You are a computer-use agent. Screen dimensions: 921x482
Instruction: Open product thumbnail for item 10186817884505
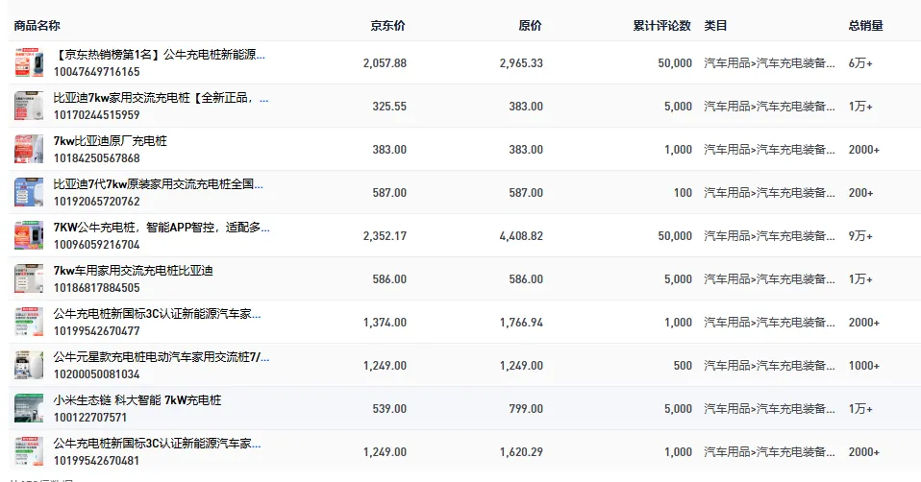click(x=29, y=279)
